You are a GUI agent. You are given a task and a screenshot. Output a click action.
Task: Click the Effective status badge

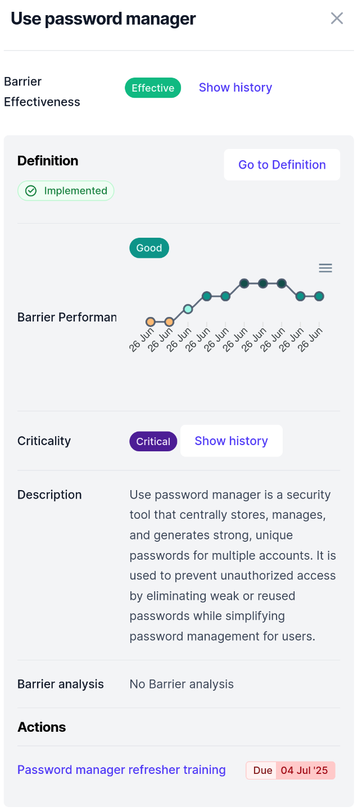point(153,88)
